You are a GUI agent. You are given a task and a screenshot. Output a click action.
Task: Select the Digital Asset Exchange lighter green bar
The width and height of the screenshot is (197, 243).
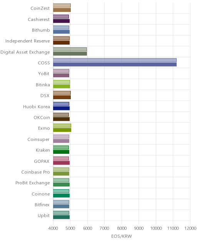coord(70,49)
